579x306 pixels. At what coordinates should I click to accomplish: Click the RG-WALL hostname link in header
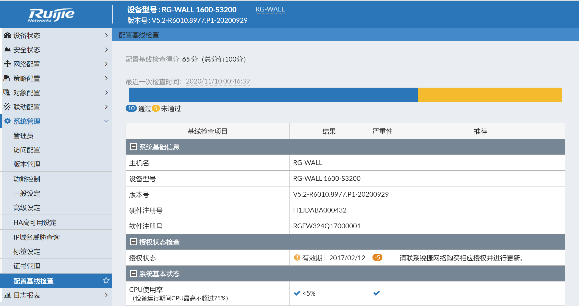pos(270,9)
